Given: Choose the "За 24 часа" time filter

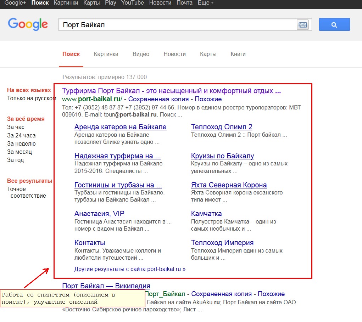Looking at the screenshot, I should (x=21, y=135).
